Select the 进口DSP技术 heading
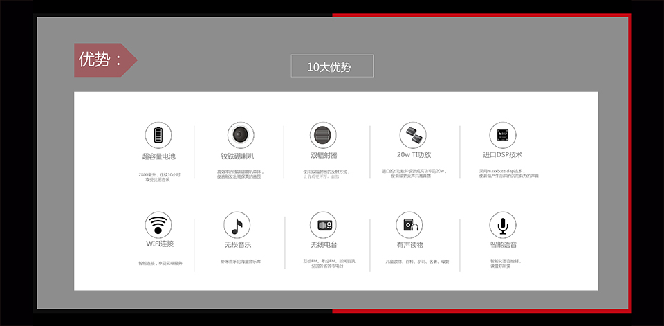 tap(503, 155)
